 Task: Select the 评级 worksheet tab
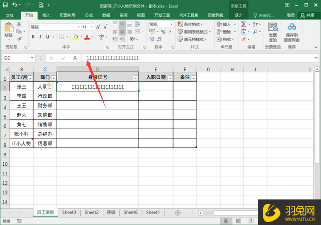coord(111,212)
